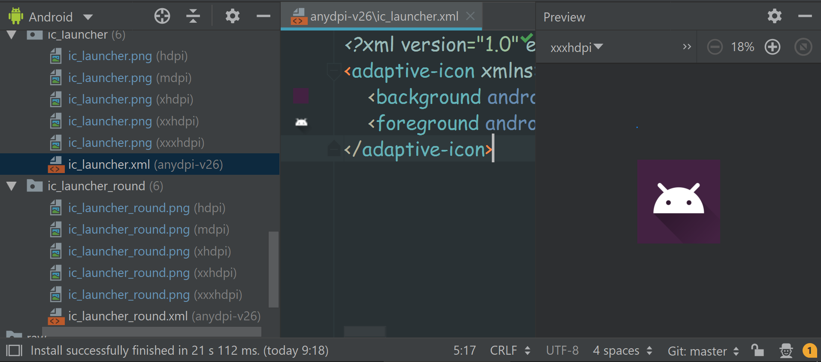The height and width of the screenshot is (362, 821).
Task: Collapse the ic_launcher_round folder
Action: point(12,186)
